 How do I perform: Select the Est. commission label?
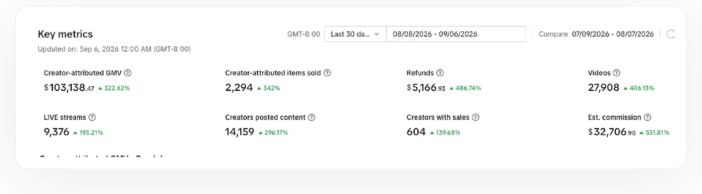click(x=615, y=117)
